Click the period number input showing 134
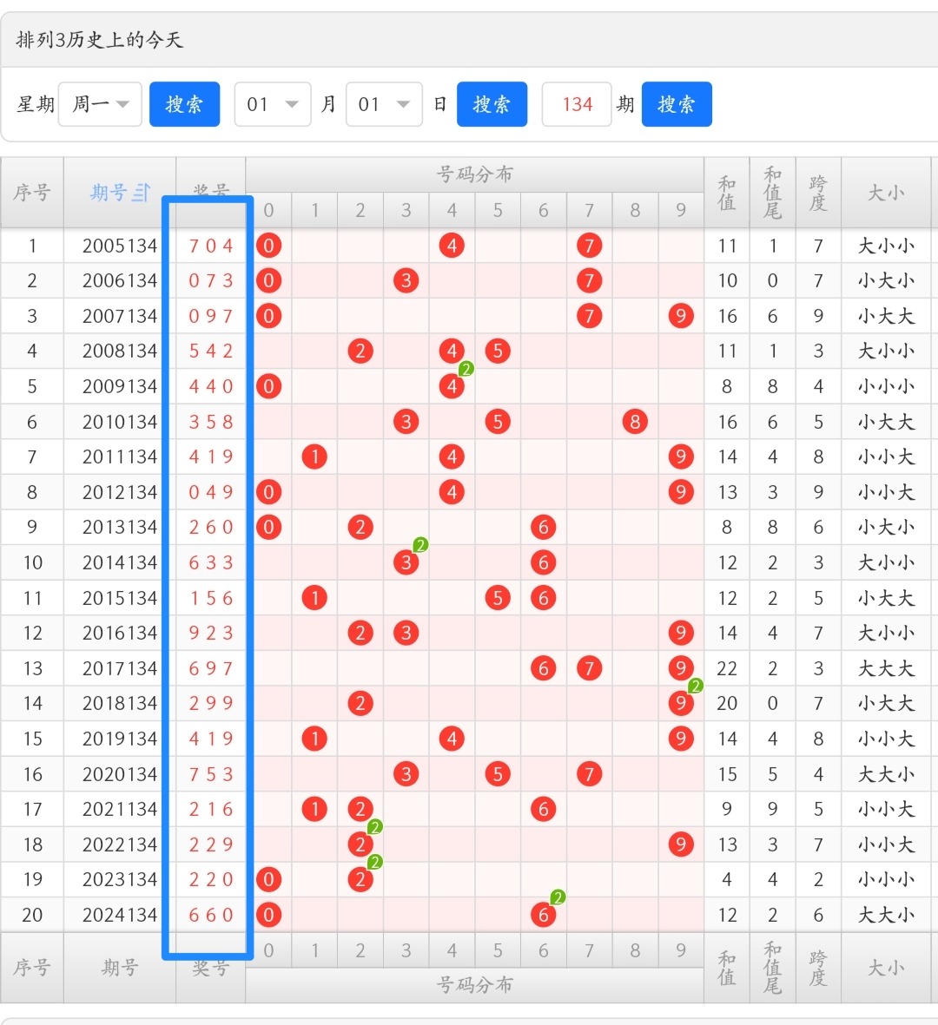Viewport: 938px width, 1025px height. click(576, 104)
